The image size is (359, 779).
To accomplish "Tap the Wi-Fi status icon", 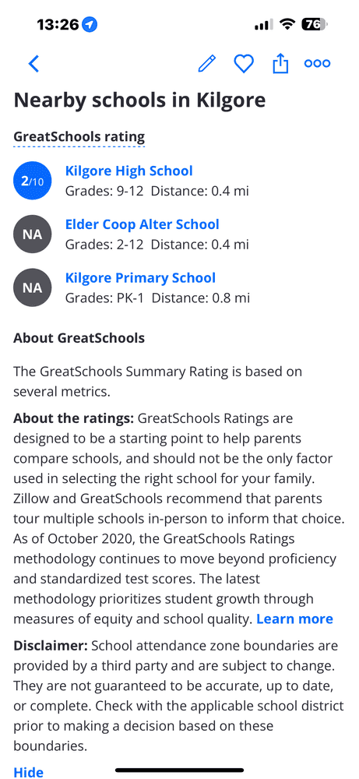I will click(x=287, y=24).
